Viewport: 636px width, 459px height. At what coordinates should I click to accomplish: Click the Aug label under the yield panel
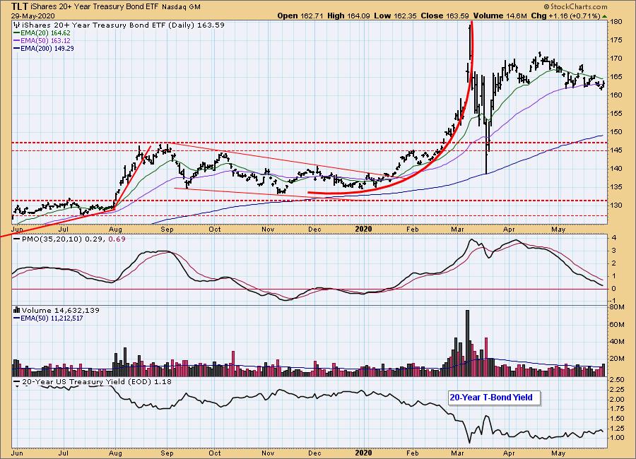[x=116, y=453]
